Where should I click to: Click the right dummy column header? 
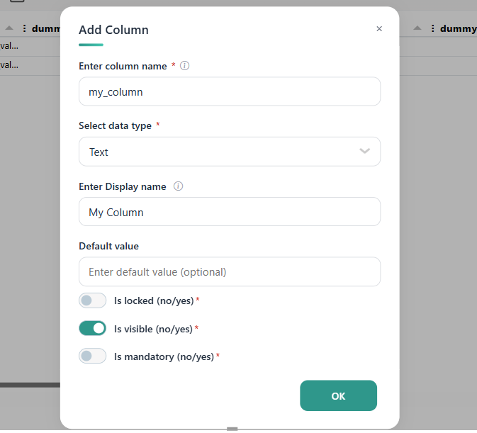click(458, 28)
